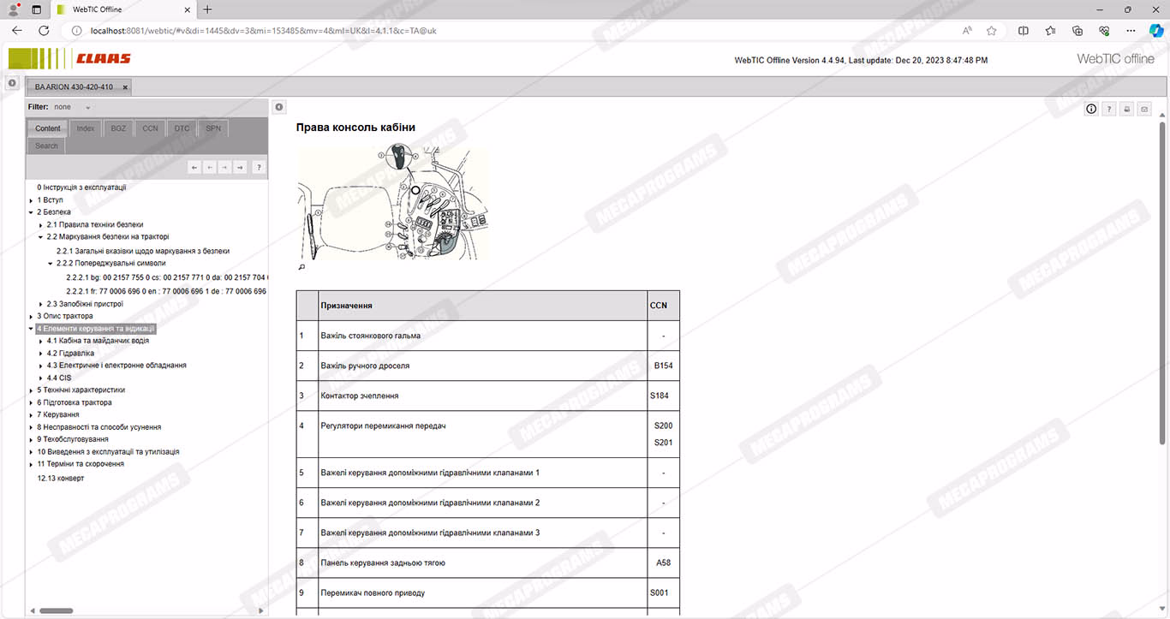Refresh the WebTIC page
The image size is (1170, 619).
click(44, 30)
